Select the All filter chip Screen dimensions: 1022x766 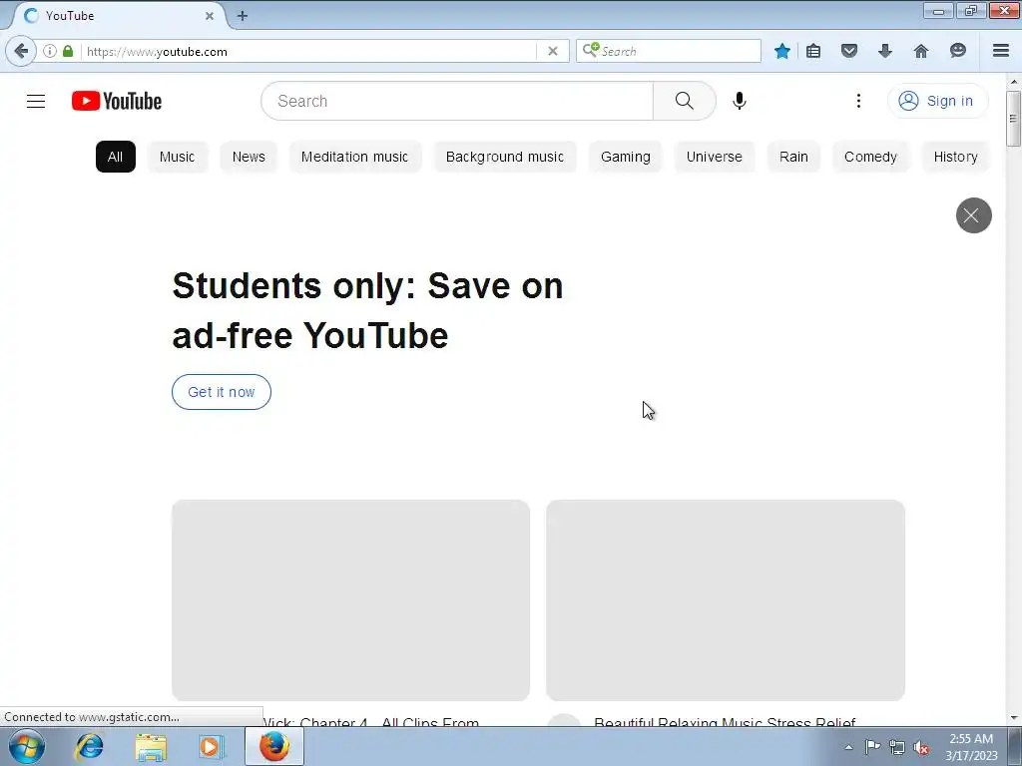click(x=116, y=157)
